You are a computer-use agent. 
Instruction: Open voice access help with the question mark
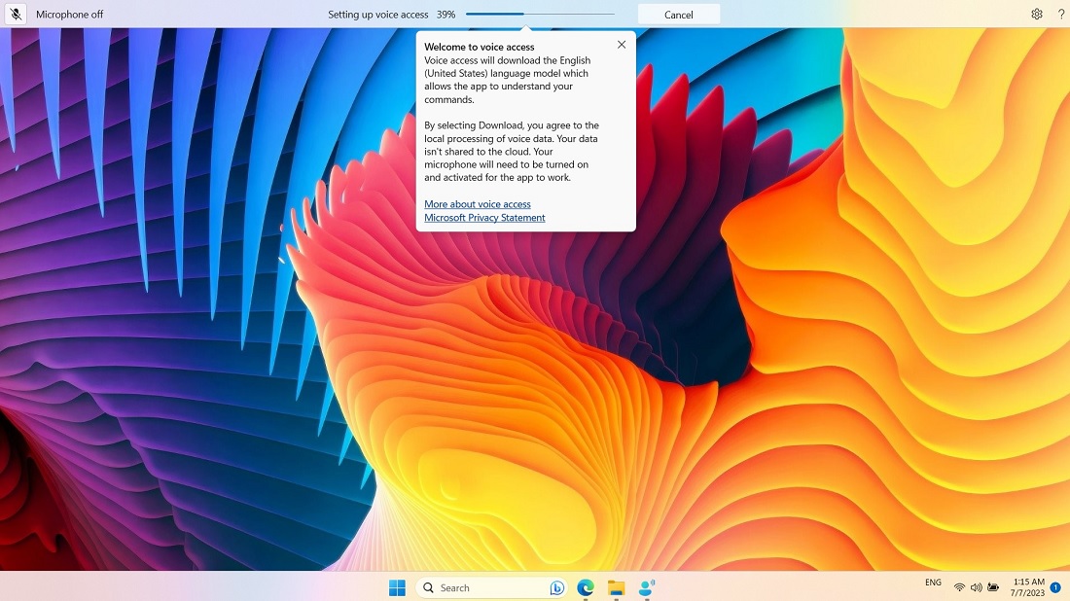pyautogui.click(x=1061, y=14)
